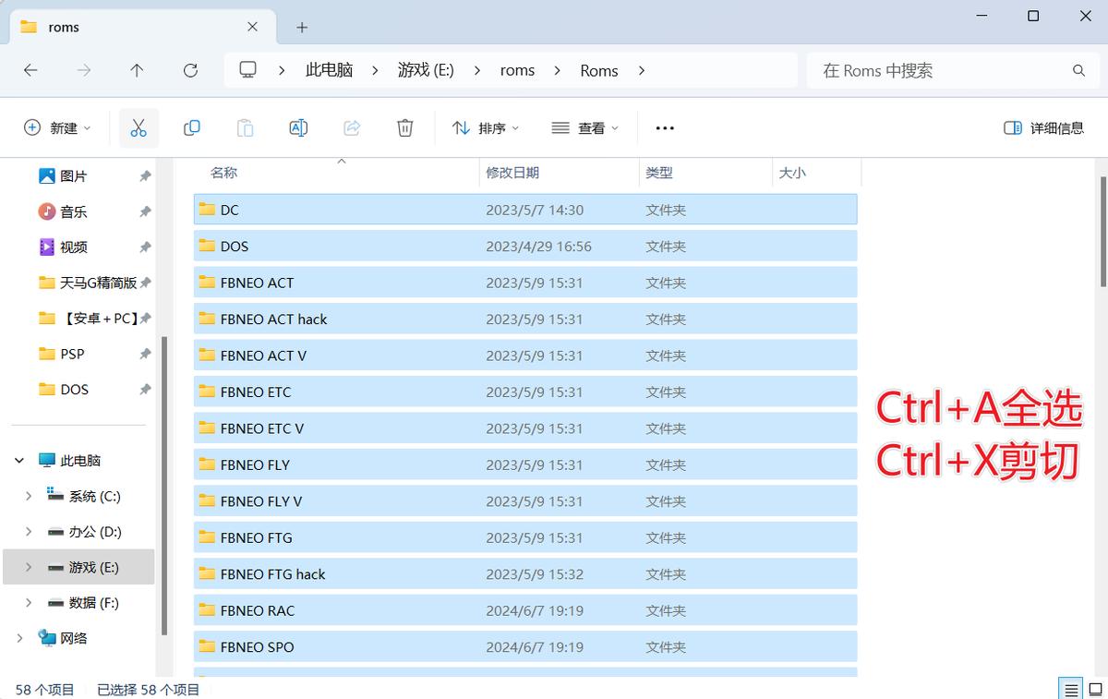1108x699 pixels.
Task: Open the see more menu with three dots
Action: click(665, 127)
